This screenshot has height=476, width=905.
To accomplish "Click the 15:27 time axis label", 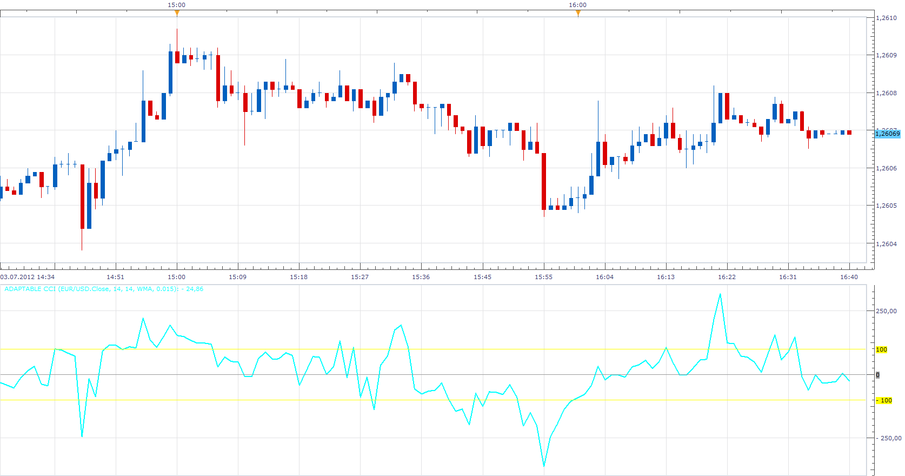I will (x=360, y=277).
